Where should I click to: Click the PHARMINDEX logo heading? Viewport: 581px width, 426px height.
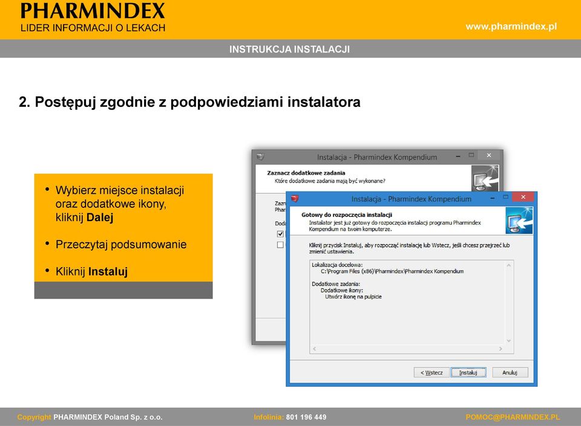point(93,11)
